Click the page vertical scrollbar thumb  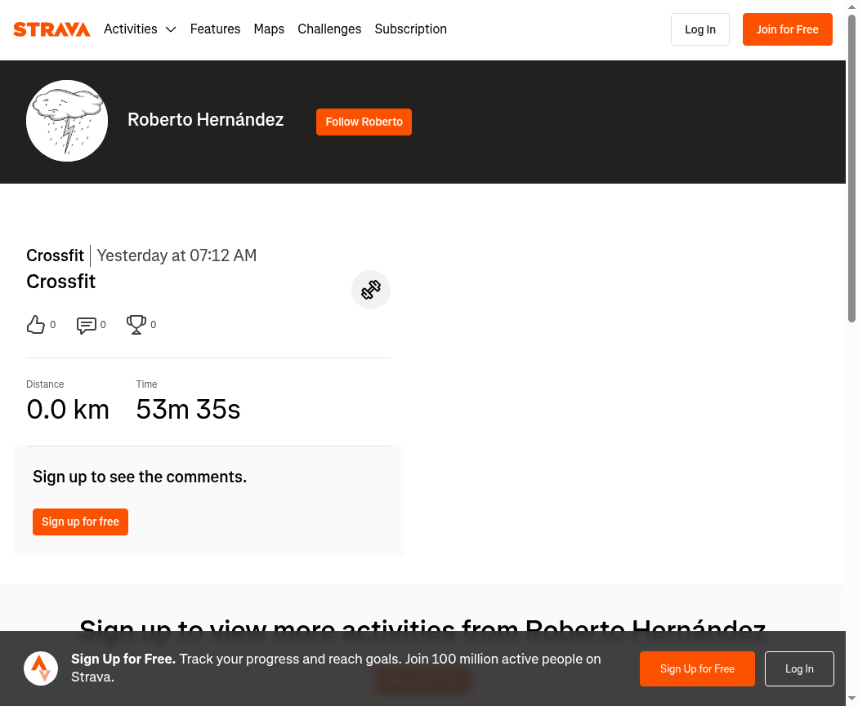click(852, 168)
